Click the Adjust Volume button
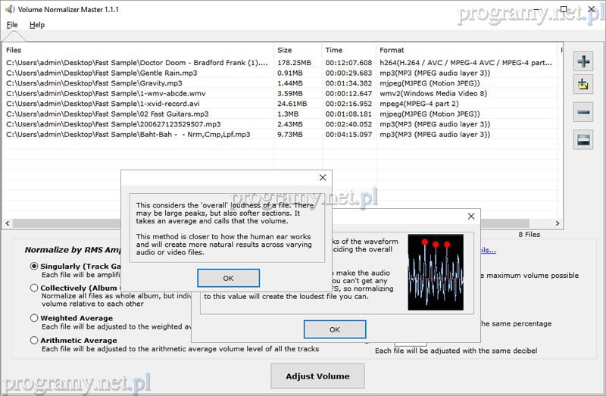 click(x=317, y=376)
